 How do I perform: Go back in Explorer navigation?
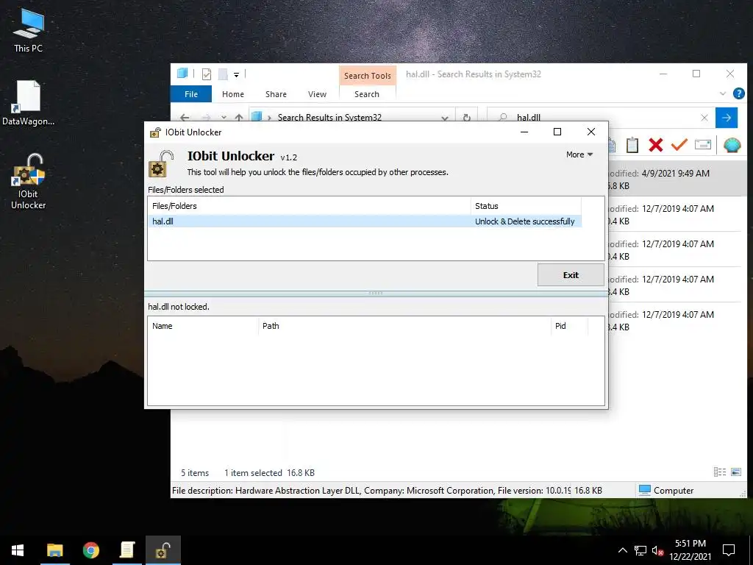tap(185, 117)
